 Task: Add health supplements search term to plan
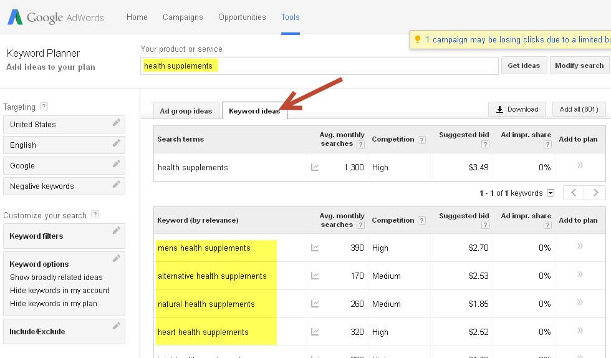pyautogui.click(x=580, y=165)
